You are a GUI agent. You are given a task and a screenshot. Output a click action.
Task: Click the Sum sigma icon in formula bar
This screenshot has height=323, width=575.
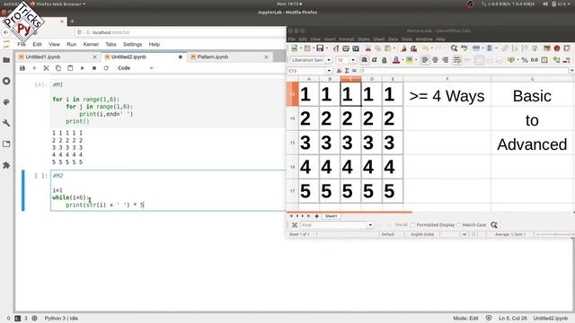(x=347, y=71)
